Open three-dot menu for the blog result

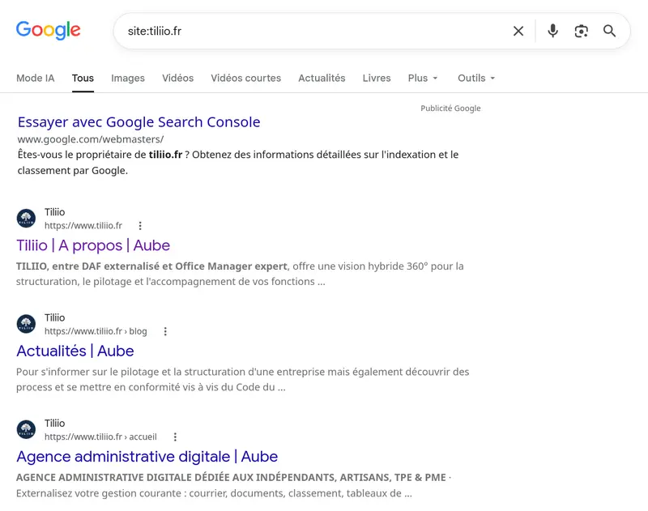point(165,331)
